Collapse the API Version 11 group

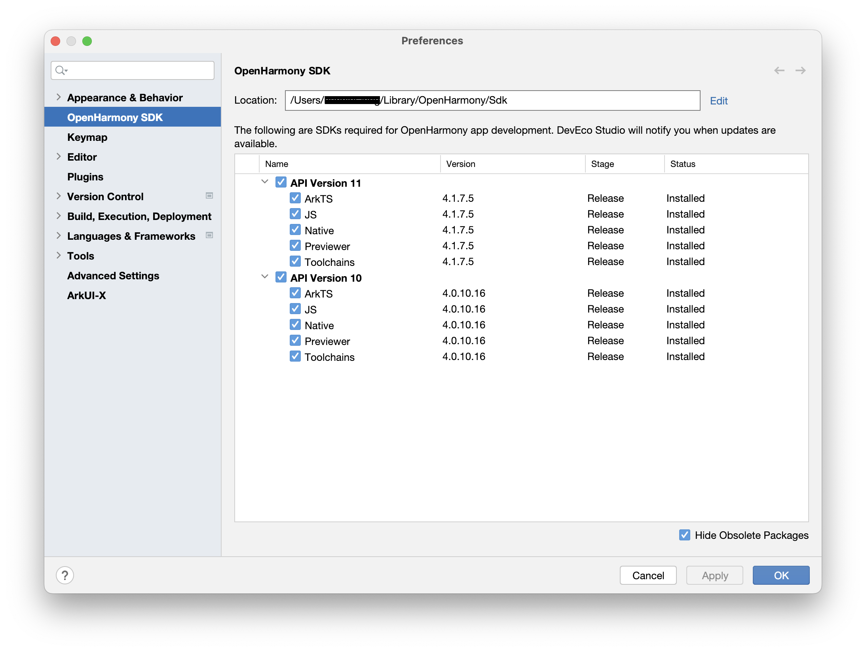tap(265, 182)
